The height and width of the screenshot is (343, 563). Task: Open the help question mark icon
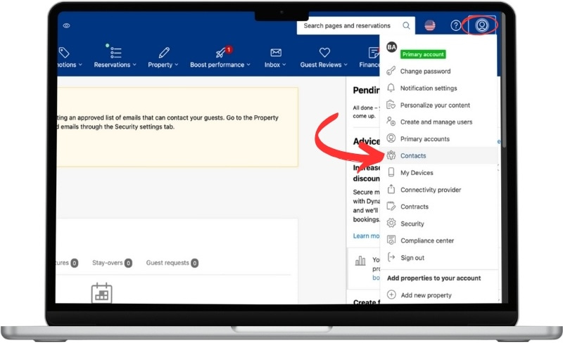point(455,25)
